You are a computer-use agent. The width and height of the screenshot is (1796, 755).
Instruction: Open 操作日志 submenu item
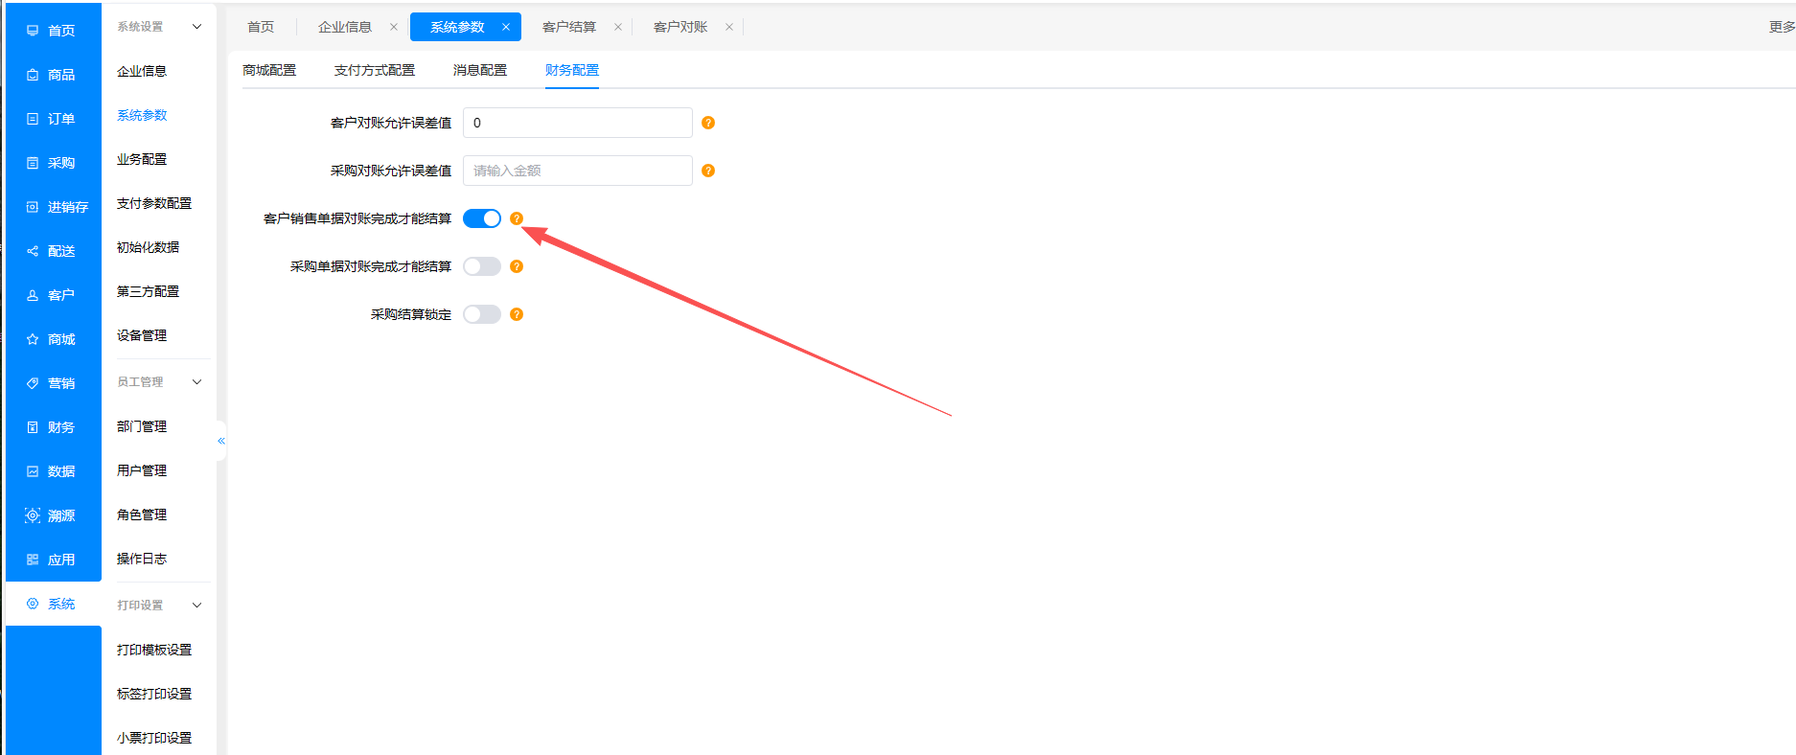point(142,559)
